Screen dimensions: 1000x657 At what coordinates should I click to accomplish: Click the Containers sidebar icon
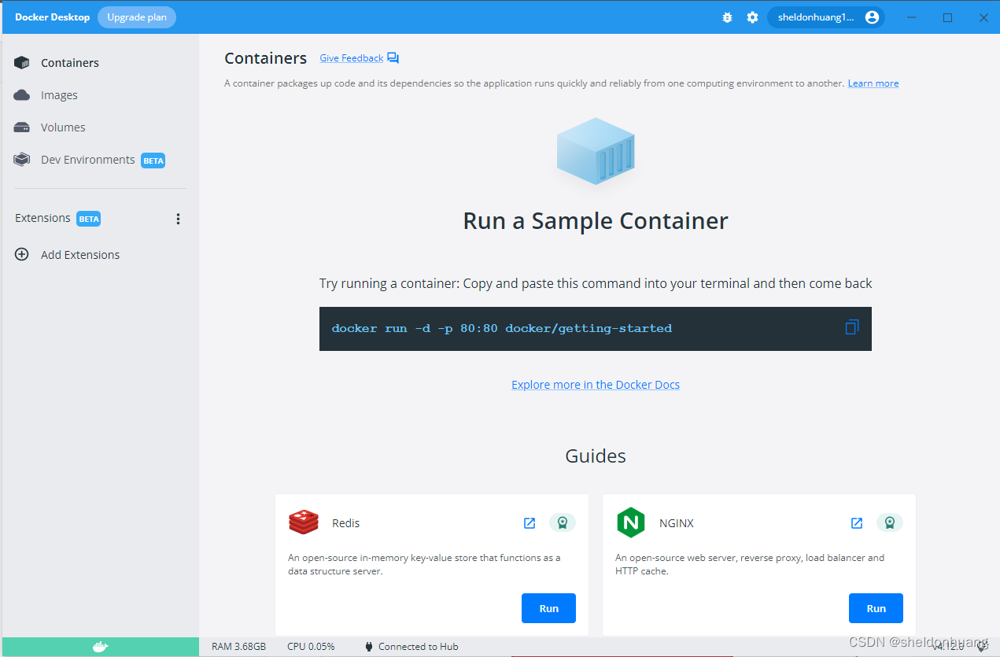(22, 63)
